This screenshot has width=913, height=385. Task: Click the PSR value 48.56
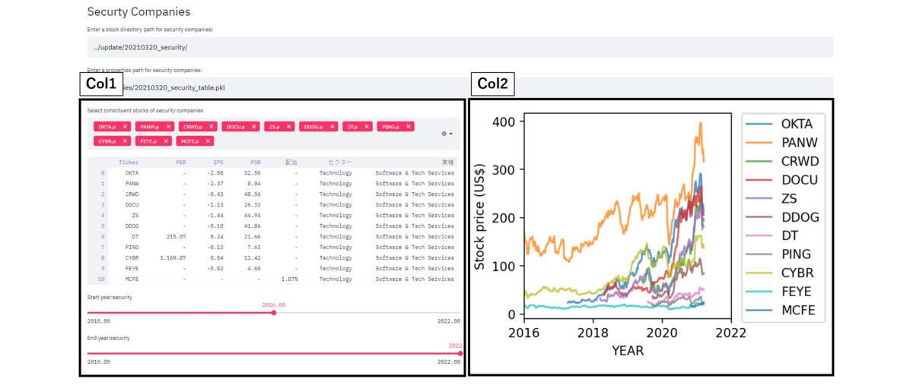pos(253,194)
